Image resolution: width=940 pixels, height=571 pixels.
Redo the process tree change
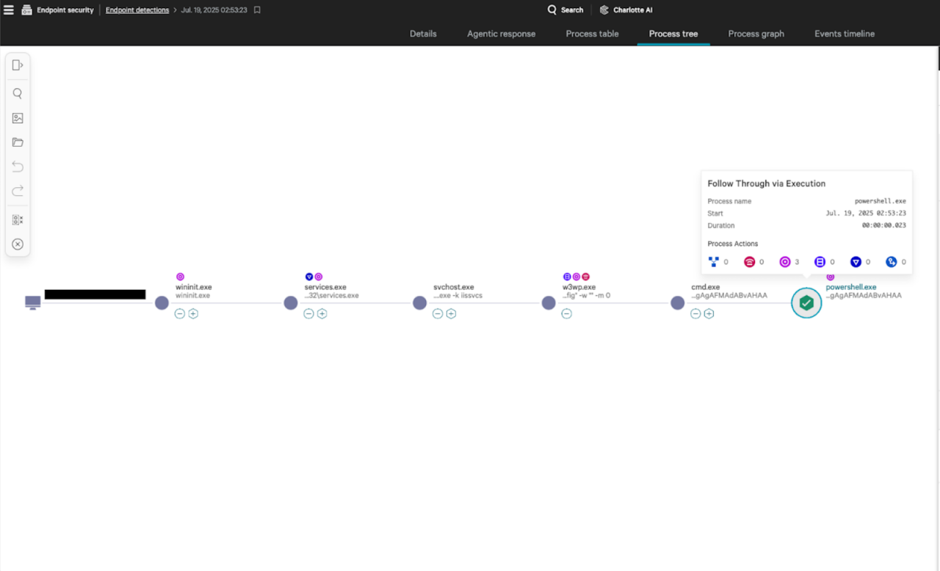pos(18,191)
